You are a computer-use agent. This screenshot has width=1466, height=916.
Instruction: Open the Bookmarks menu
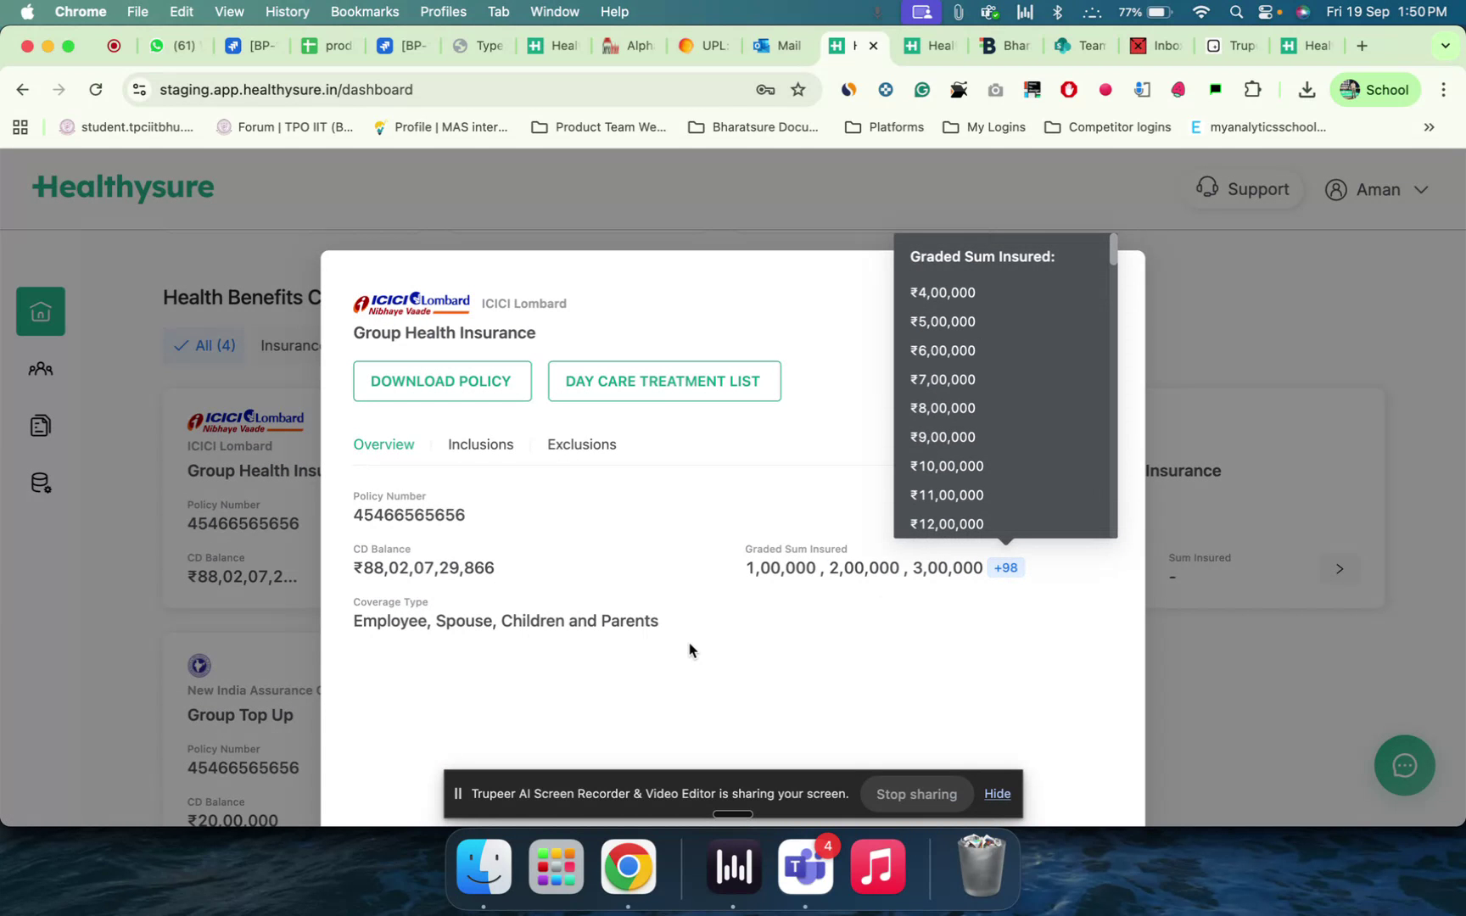[x=364, y=12]
